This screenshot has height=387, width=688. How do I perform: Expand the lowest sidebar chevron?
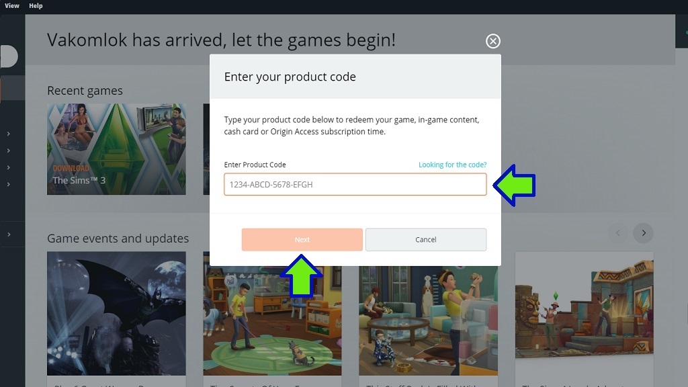(8, 234)
